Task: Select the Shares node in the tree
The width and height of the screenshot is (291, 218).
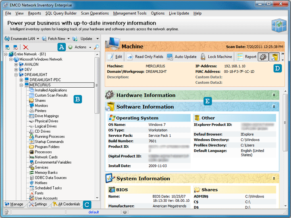Action: coord(40,101)
